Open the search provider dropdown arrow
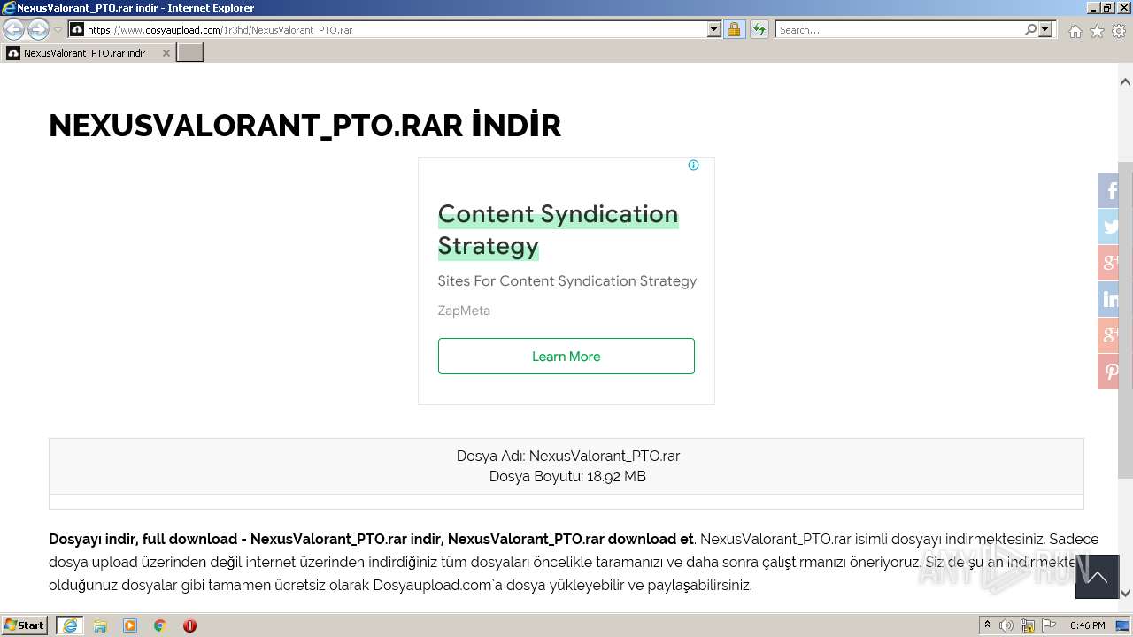The height and width of the screenshot is (637, 1133). point(1045,29)
